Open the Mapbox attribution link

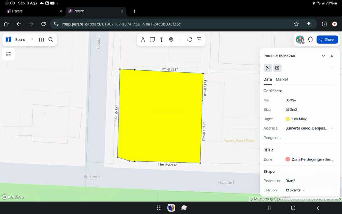259,199
